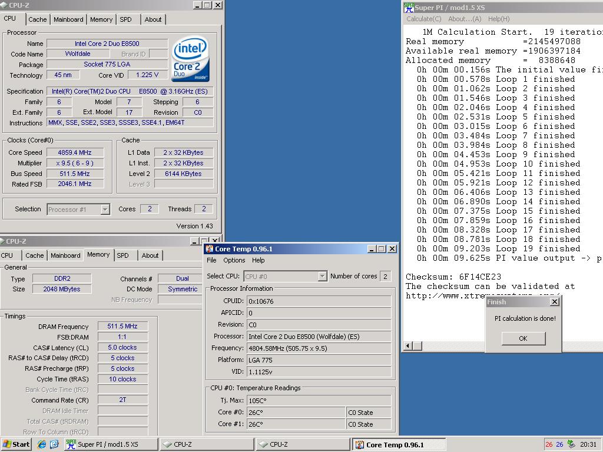Click memory Type value DDR2
The height and width of the screenshot is (452, 603).
tap(62, 278)
